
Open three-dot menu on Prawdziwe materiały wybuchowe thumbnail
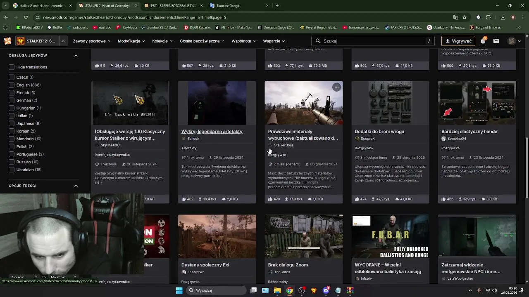(x=336, y=87)
